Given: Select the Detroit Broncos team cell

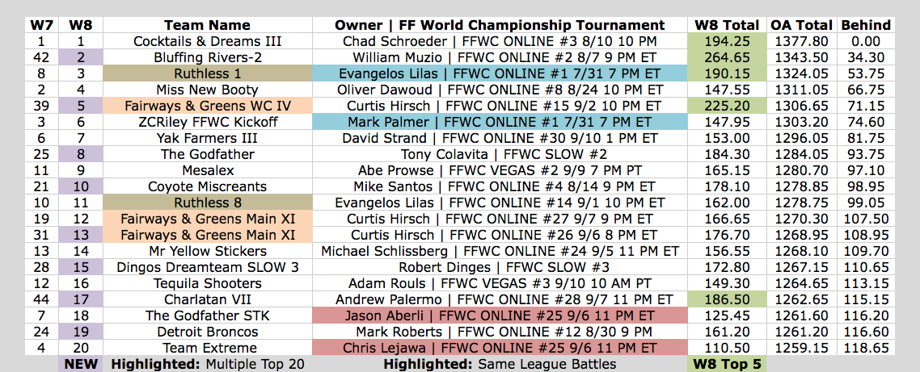Looking at the screenshot, I should coord(207,332).
